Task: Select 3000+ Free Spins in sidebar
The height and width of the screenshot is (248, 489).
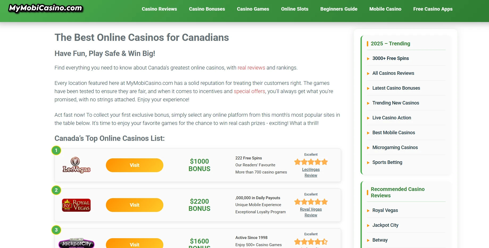Action: pyautogui.click(x=390, y=58)
